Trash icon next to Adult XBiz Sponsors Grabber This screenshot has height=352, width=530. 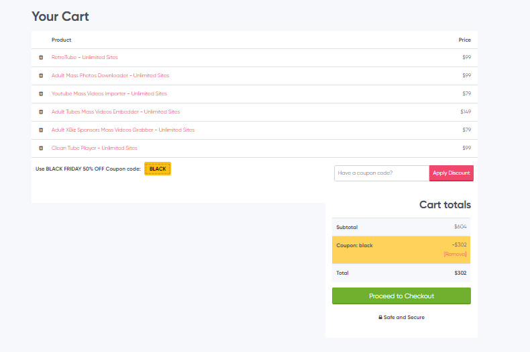pyautogui.click(x=41, y=130)
